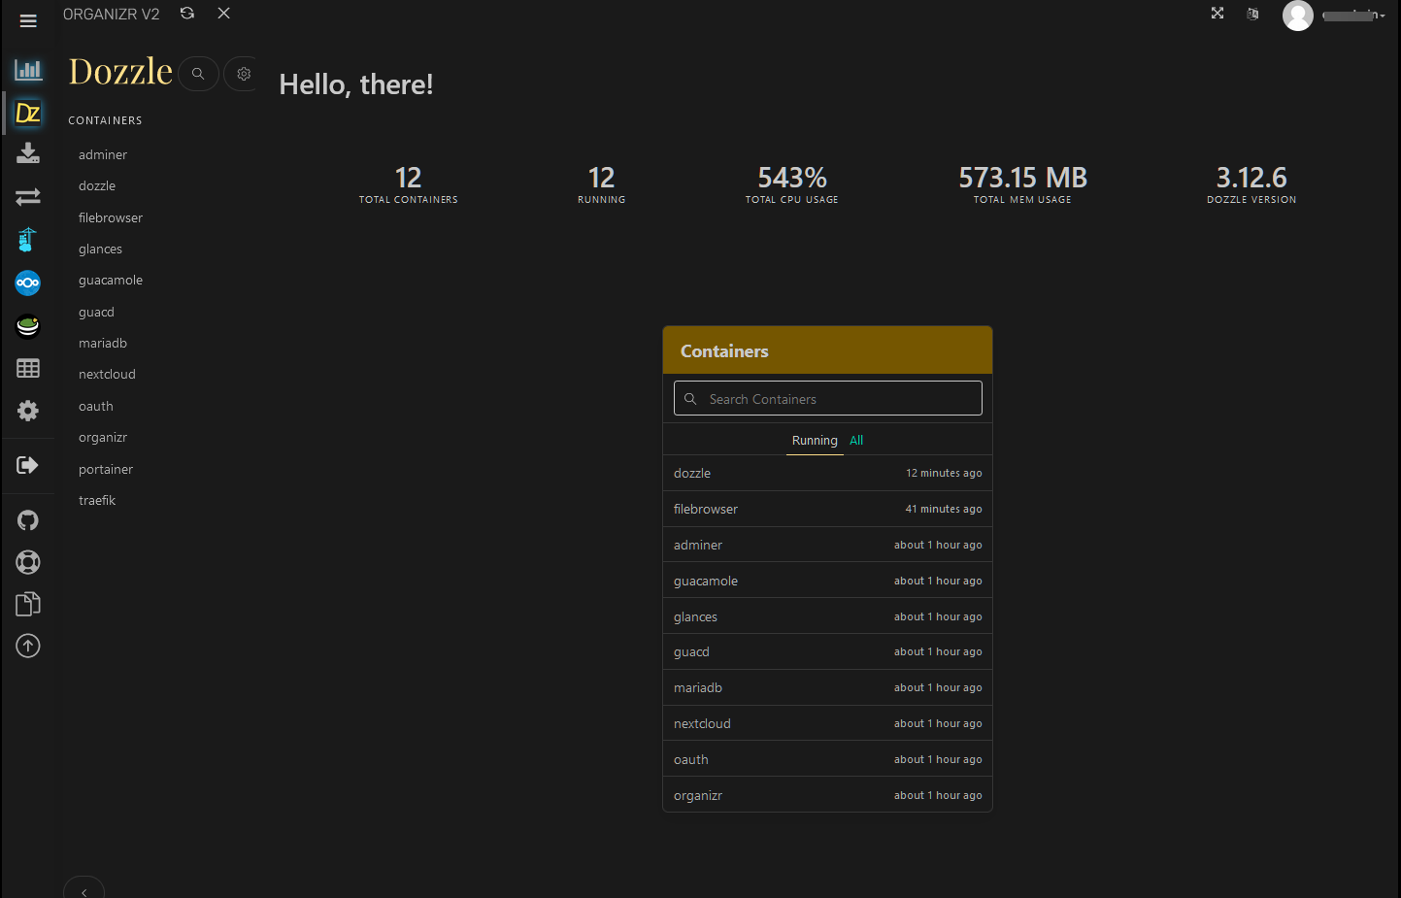Click the sign-out arrow sidebar icon
Viewport: 1401px width, 898px height.
click(x=28, y=465)
